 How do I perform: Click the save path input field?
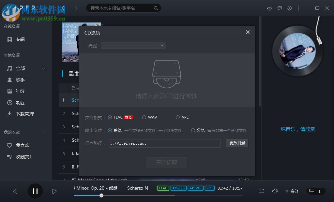pyautogui.click(x=164, y=143)
